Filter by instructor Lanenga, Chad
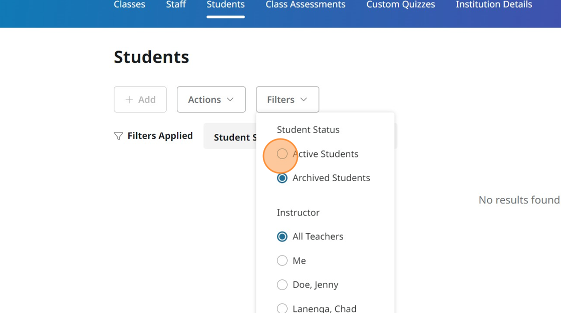561x313 pixels. (282, 308)
